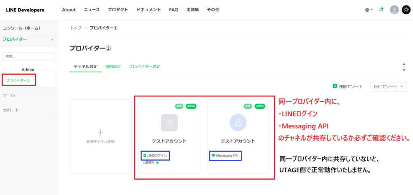Image resolution: width=413 pixels, height=195 pixels.
Task: Click the notification bell icon
Action: pyautogui.click(x=381, y=10)
